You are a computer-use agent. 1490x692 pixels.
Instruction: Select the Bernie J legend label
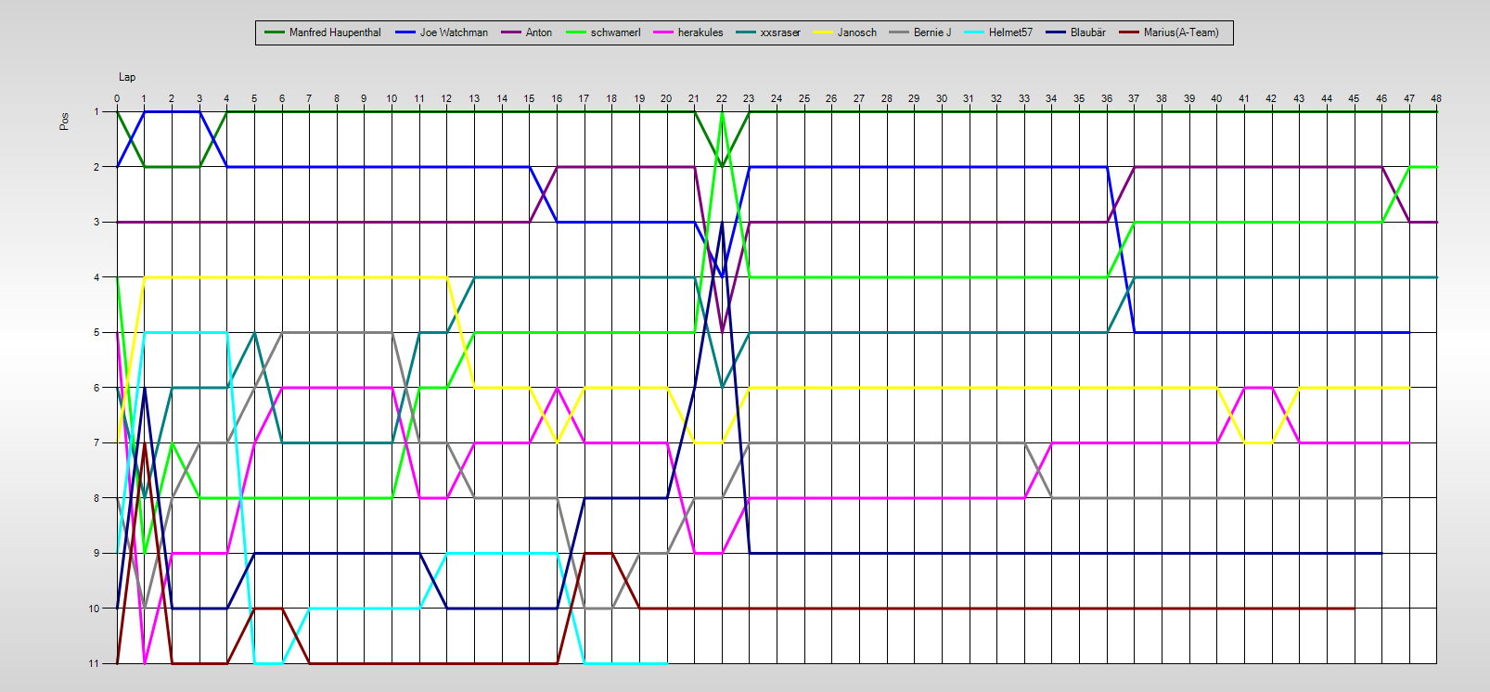pyautogui.click(x=932, y=32)
